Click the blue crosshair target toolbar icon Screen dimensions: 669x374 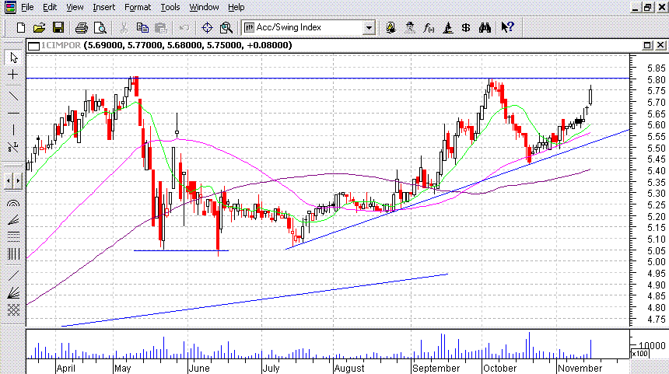point(208,28)
